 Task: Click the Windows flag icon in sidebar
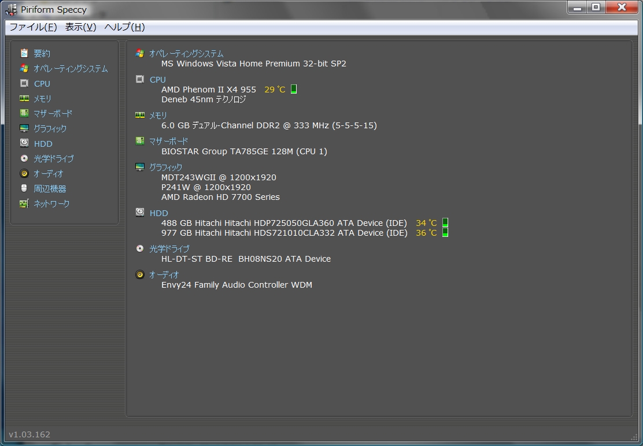point(24,68)
